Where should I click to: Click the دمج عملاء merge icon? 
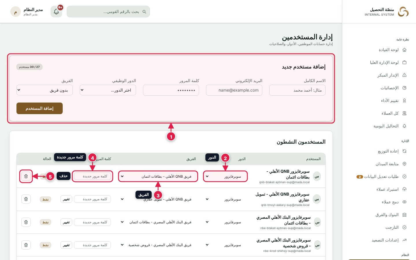[x=404, y=202]
